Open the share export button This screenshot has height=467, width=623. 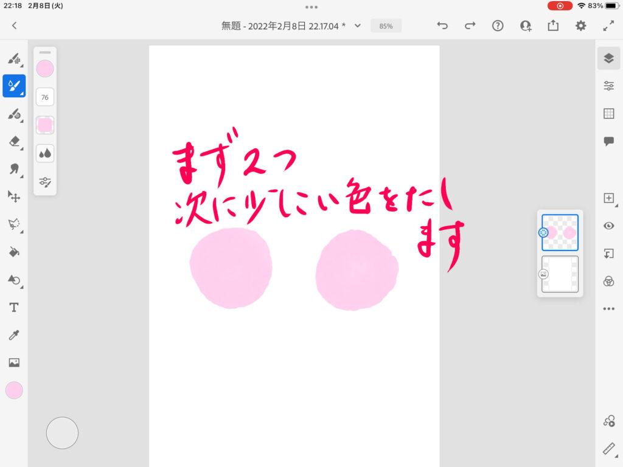click(553, 26)
